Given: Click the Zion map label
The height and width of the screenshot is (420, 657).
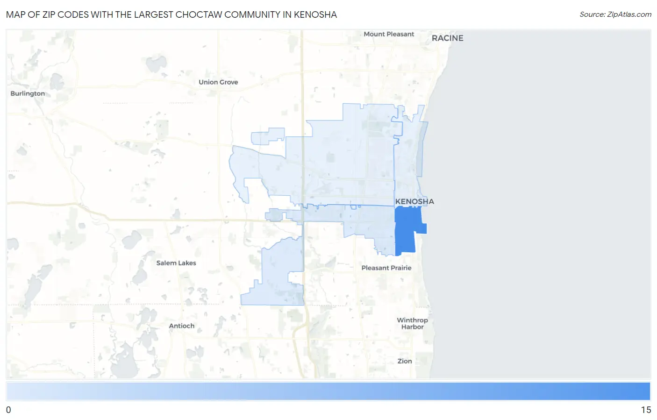Looking at the screenshot, I should 405,361.
